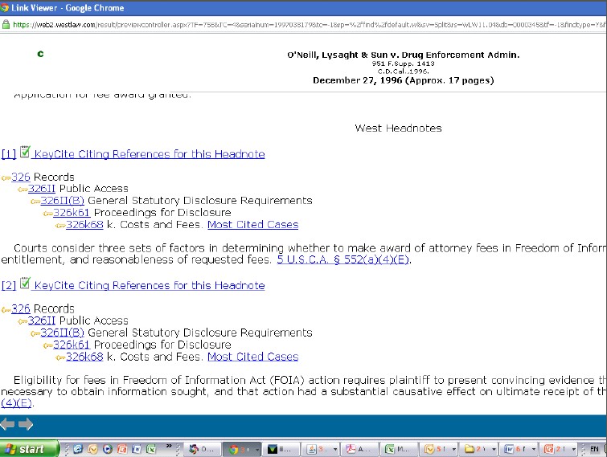The height and width of the screenshot is (457, 607).
Task: Open second 326k68 Costs and Fees link
Action: click(x=84, y=357)
